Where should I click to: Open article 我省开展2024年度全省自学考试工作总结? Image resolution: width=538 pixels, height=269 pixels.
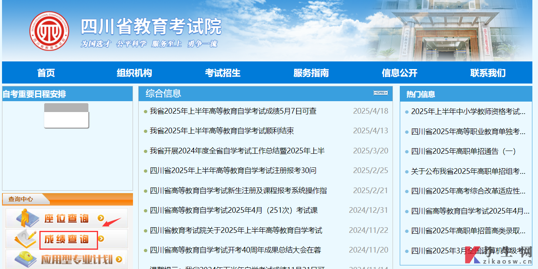click(x=237, y=151)
